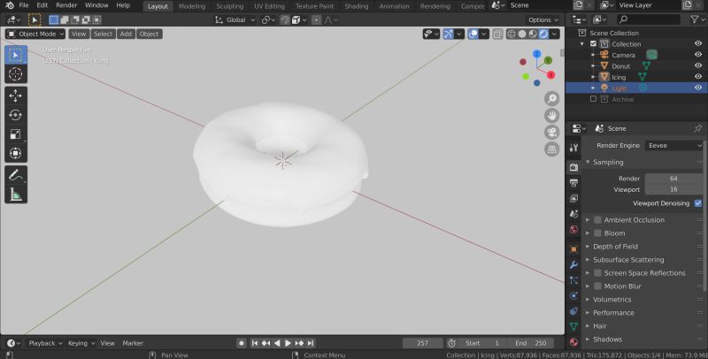Image resolution: width=708 pixels, height=359 pixels.
Task: Check the Archive collection checkbox
Action: tap(593, 99)
